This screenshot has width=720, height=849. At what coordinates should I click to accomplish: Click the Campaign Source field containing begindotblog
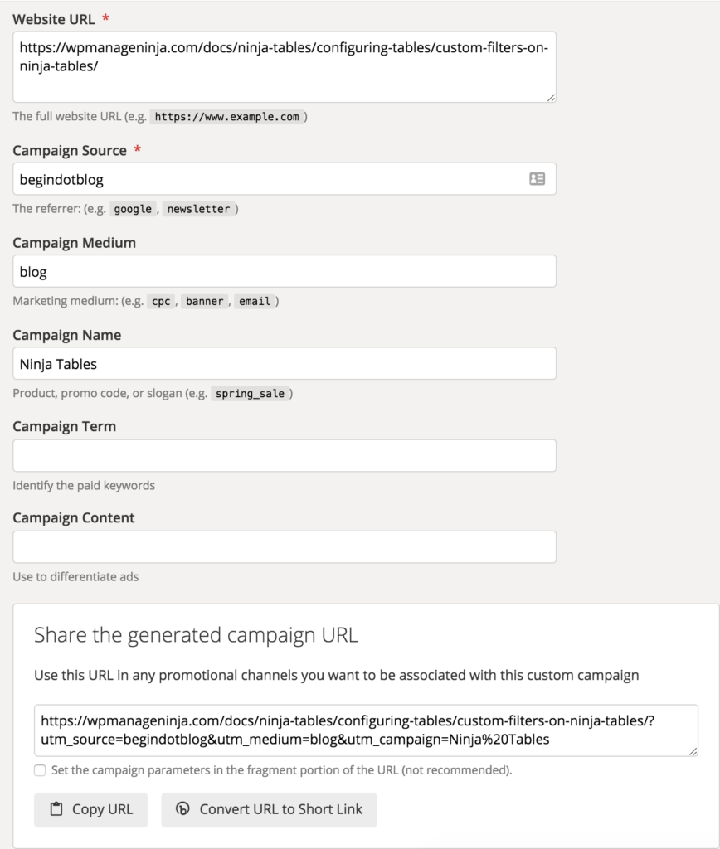(x=285, y=179)
